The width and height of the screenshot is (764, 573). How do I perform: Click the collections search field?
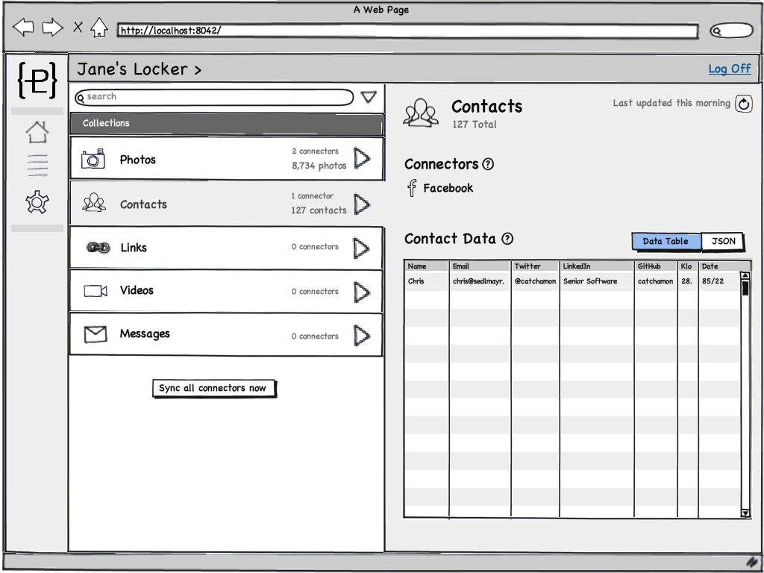(214, 97)
